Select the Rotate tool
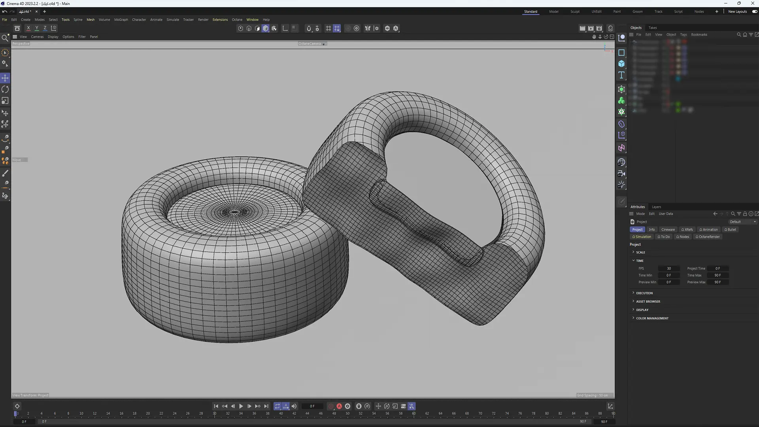 click(5, 89)
